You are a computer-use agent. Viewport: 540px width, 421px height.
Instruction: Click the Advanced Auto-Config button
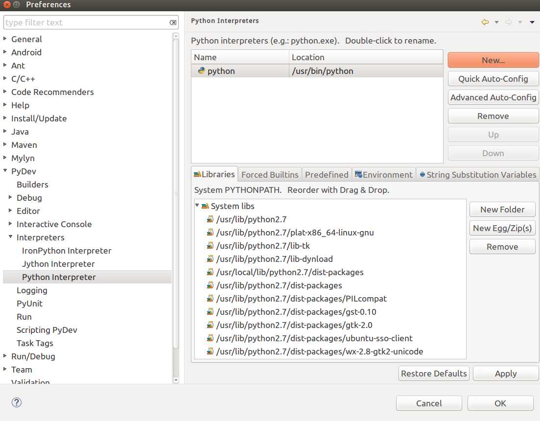[x=493, y=97]
